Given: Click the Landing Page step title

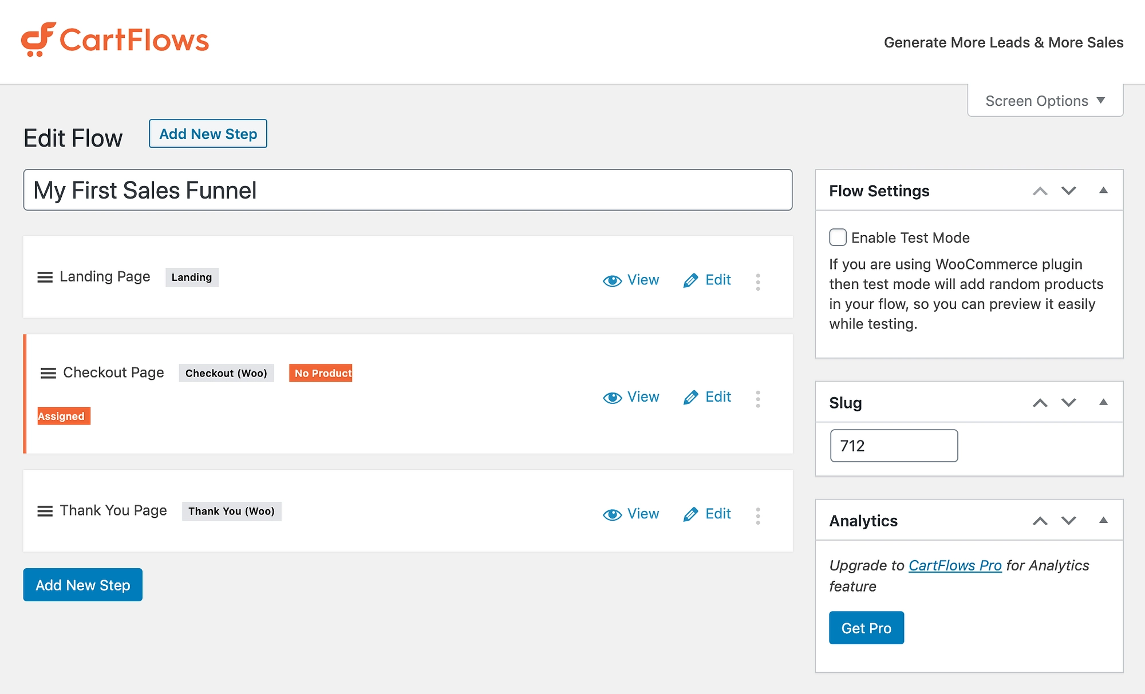Looking at the screenshot, I should tap(105, 277).
